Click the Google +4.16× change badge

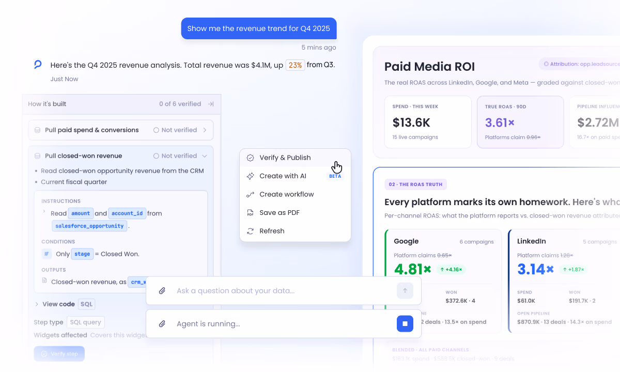click(x=452, y=270)
